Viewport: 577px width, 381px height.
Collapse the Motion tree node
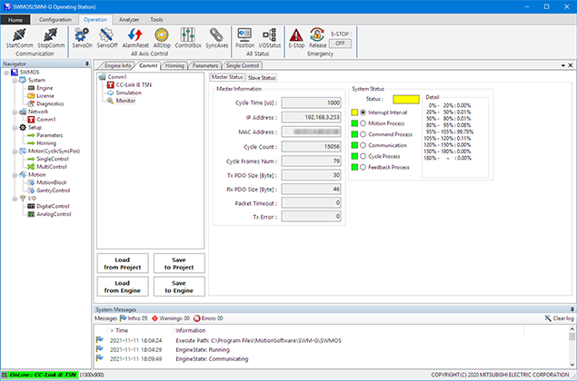(14, 174)
